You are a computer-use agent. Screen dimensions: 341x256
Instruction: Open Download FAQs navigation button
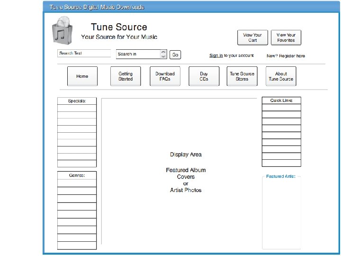click(x=165, y=76)
